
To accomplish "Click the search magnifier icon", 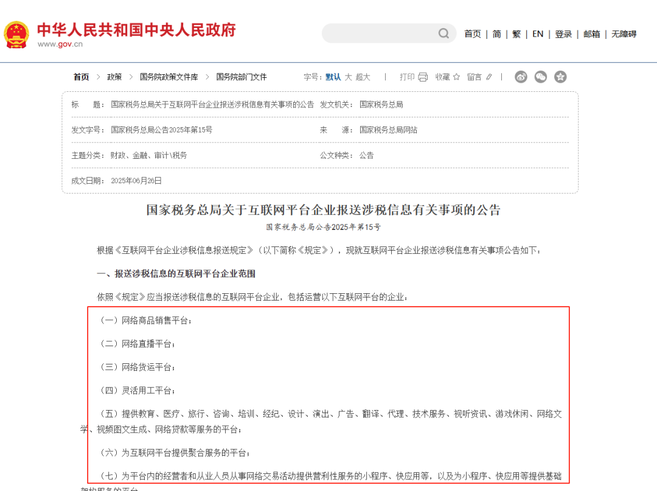I will click(x=443, y=33).
